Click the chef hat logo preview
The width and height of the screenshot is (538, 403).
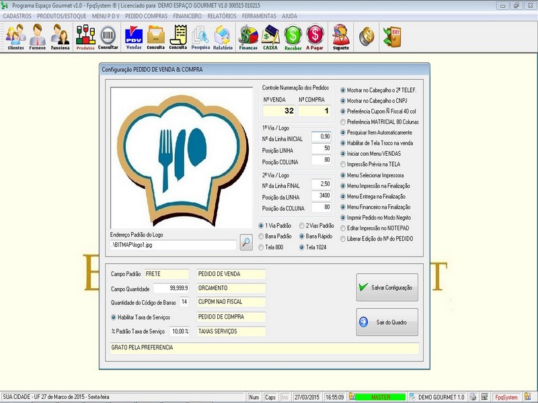pyautogui.click(x=182, y=158)
